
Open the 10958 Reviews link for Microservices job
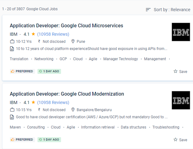(x=53, y=34)
